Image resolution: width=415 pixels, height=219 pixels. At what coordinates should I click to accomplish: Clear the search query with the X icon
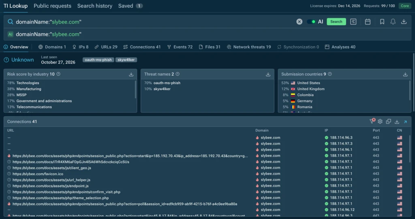[299, 22]
